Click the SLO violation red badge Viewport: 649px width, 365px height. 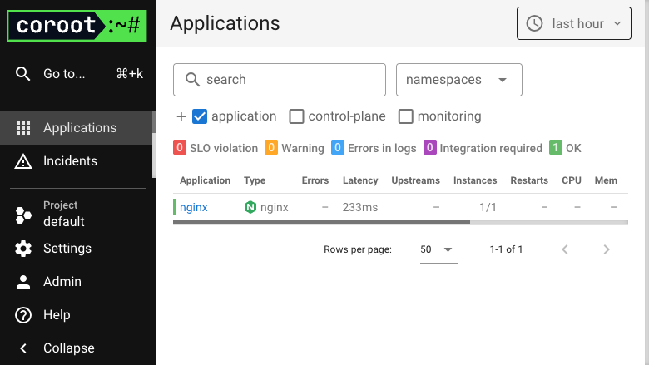click(x=180, y=147)
